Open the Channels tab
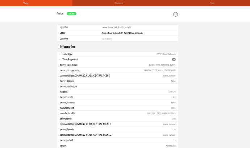The image size is (250, 148). [119, 3]
